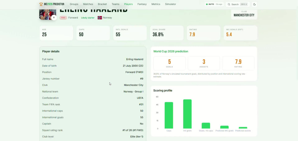Viewport: 298px width, 141px height.
Task: Click the Predicted assists bar
Action: pyautogui.click(x=243, y=128)
